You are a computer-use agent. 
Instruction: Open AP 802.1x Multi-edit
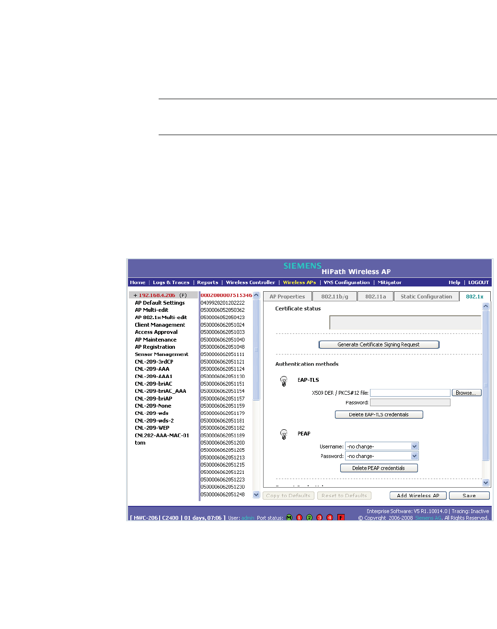(x=161, y=318)
